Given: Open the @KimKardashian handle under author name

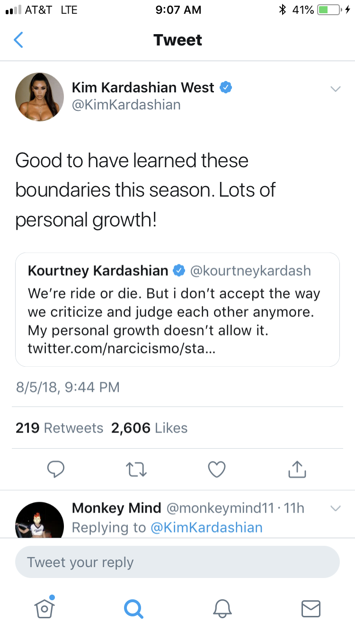Looking at the screenshot, I should (x=126, y=105).
